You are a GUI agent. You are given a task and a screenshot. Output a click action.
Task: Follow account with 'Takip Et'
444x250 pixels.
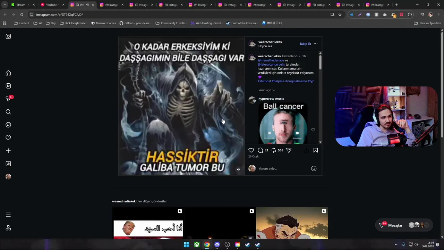[x=305, y=44]
